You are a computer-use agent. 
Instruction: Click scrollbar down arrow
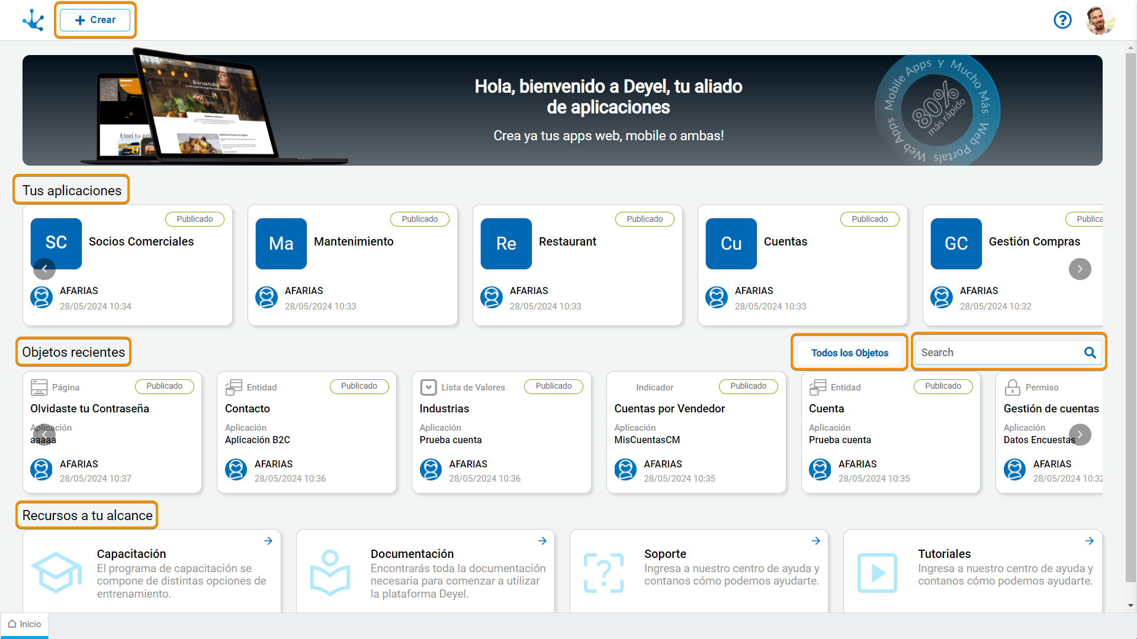1130,605
